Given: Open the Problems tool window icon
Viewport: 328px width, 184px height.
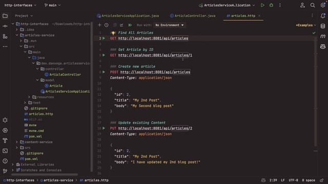Looking at the screenshot, I should pyautogui.click(x=5, y=161).
